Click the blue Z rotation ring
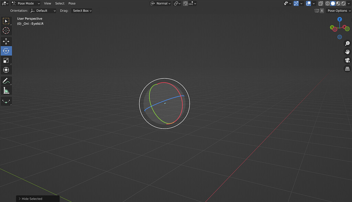352x202 pixels. pyautogui.click(x=164, y=102)
